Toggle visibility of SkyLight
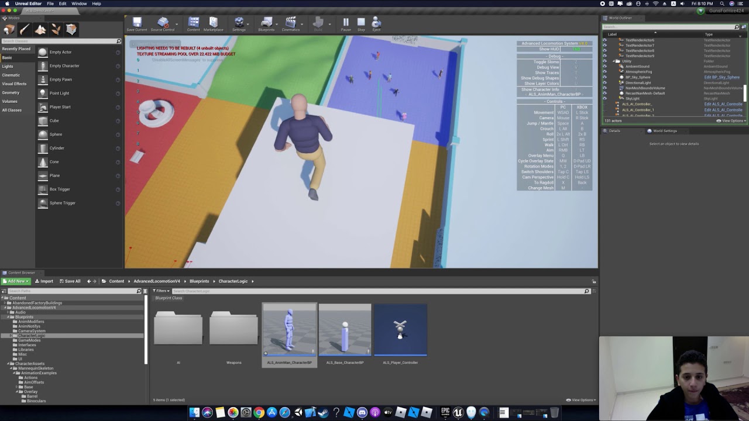The width and height of the screenshot is (749, 421). [605, 98]
